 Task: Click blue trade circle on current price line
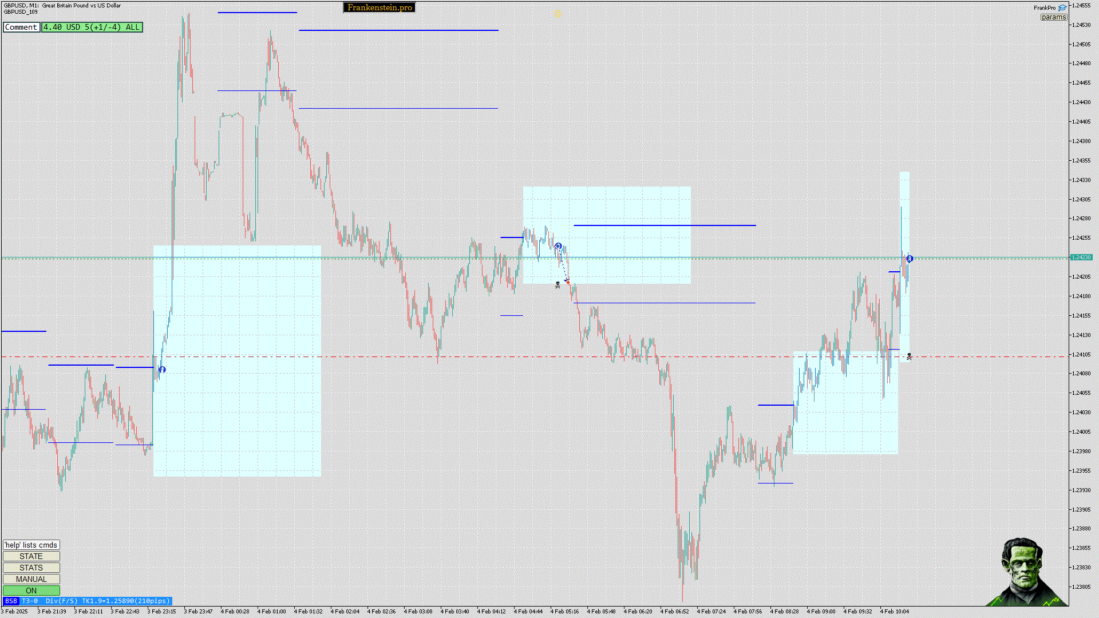pyautogui.click(x=910, y=259)
